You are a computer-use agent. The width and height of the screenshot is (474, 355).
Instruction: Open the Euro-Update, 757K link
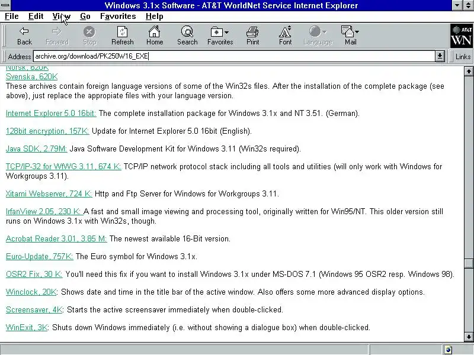pos(39,257)
